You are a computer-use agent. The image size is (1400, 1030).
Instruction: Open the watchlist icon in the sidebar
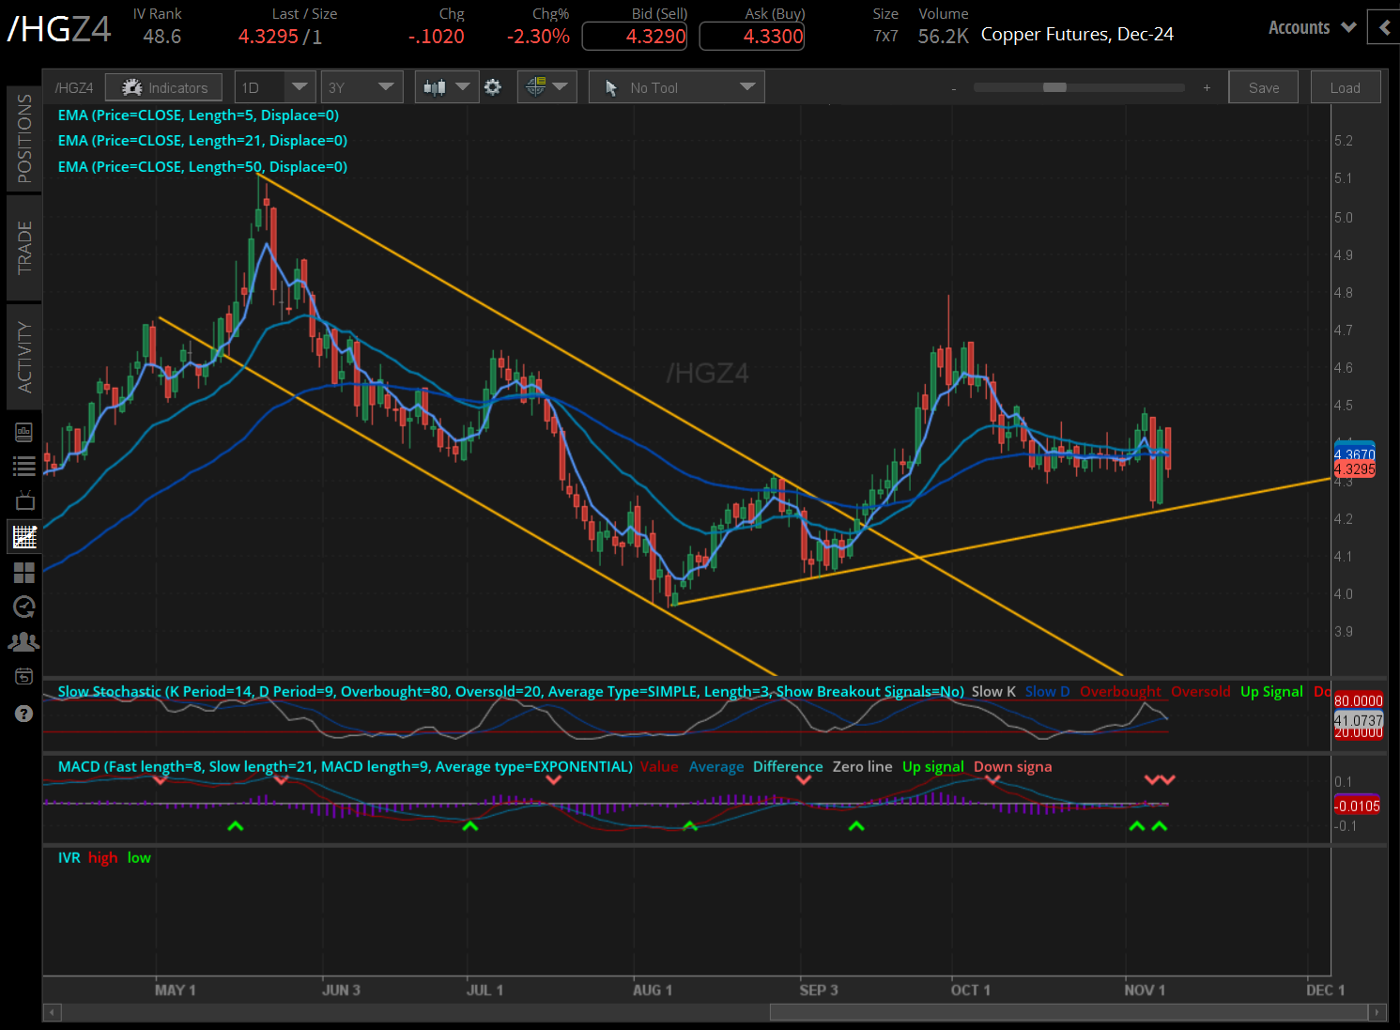23,466
